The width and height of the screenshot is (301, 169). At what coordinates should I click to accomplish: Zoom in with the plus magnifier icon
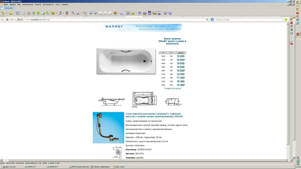click(73, 13)
